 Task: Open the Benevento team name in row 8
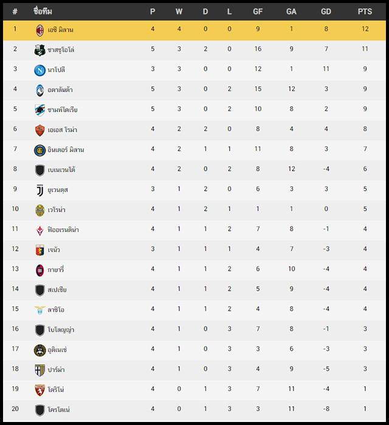click(61, 169)
